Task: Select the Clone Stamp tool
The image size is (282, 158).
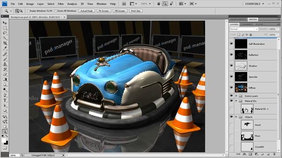Action: pos(5,64)
